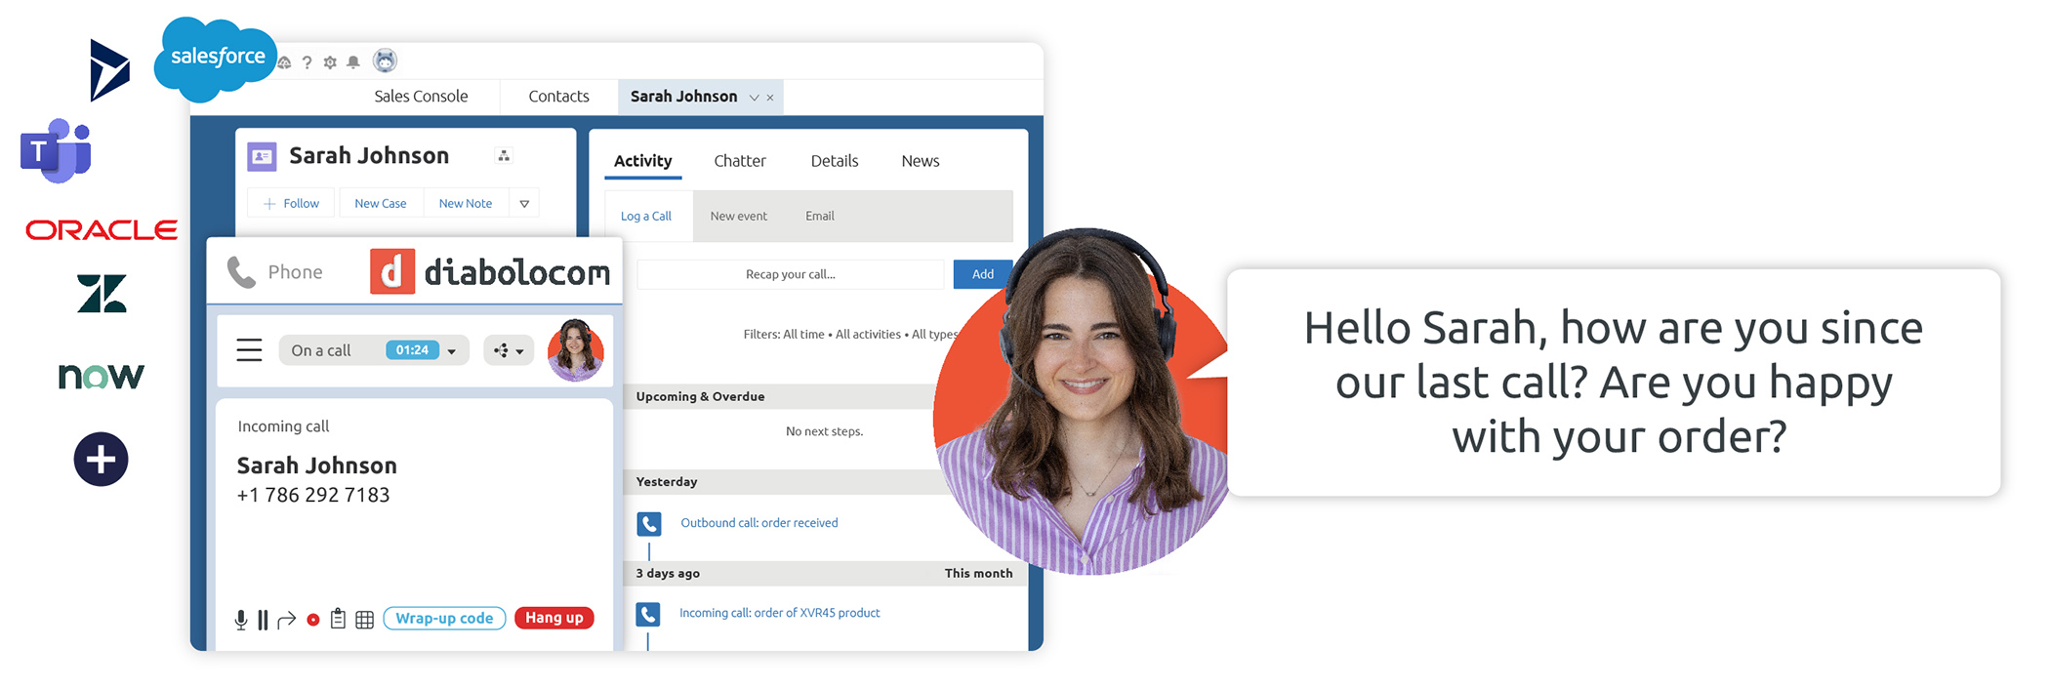Click the 'Sarah Johnson' caller name in phone panel
Viewport: 2050px width, 688px height.
pyautogui.click(x=317, y=465)
